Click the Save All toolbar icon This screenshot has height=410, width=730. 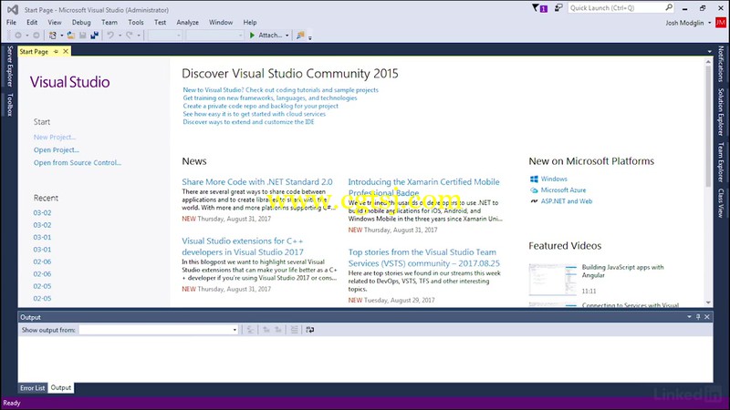(x=95, y=36)
